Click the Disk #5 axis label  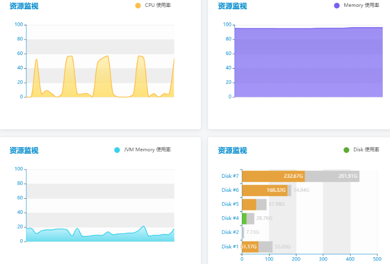coord(230,205)
